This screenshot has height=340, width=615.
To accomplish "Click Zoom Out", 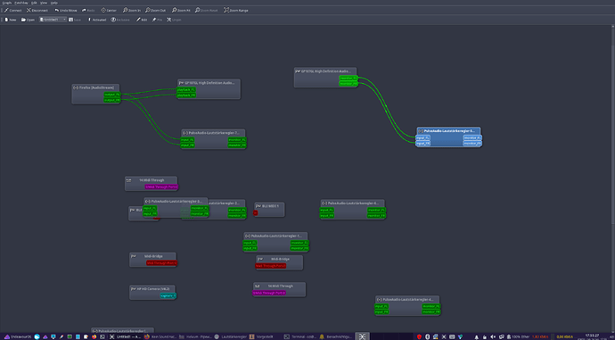I will 155,10.
